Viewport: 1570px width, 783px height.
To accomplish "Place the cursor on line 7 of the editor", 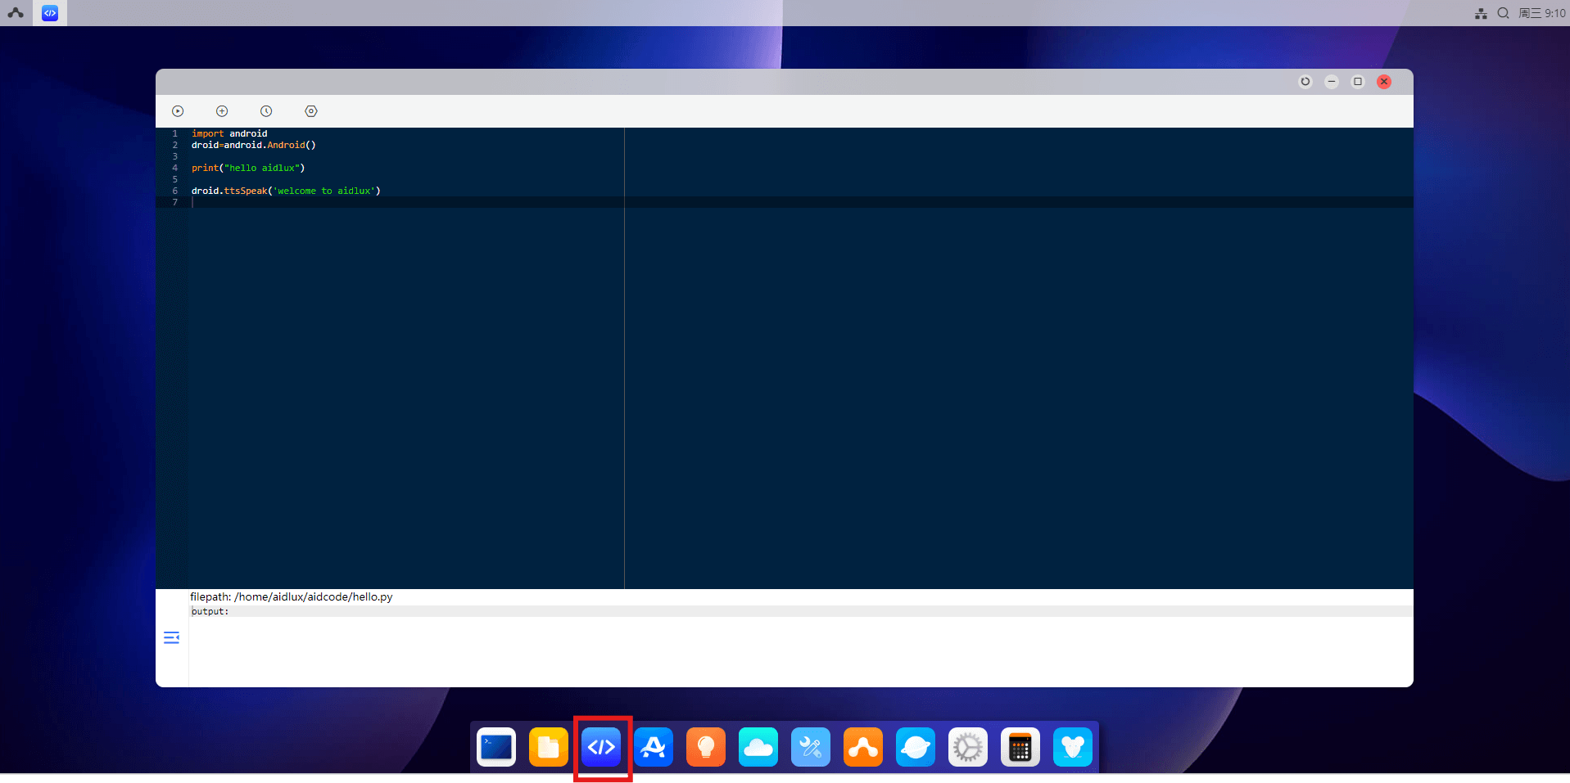I will click(246, 202).
